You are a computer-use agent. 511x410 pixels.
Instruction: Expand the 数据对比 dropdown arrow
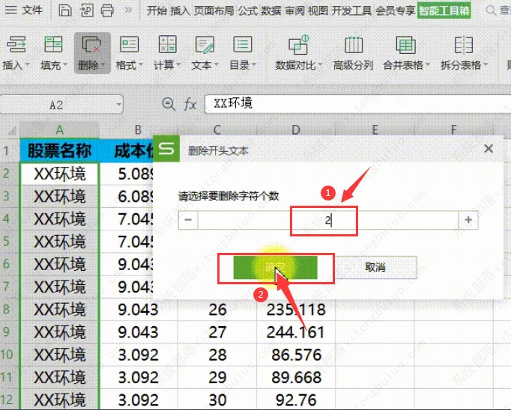(x=320, y=64)
